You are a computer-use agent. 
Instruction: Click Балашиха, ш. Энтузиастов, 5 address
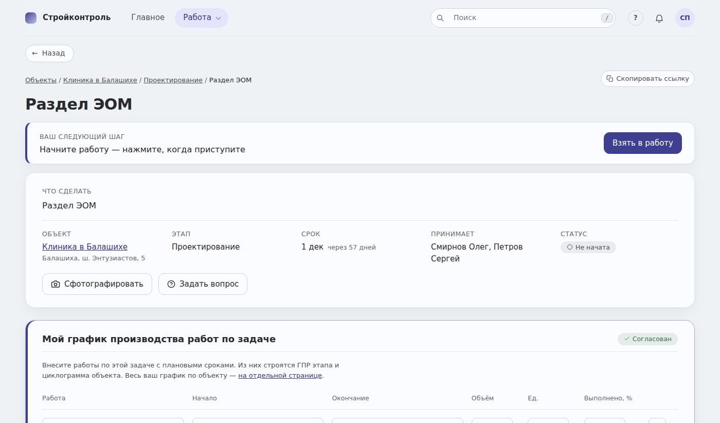(x=94, y=258)
